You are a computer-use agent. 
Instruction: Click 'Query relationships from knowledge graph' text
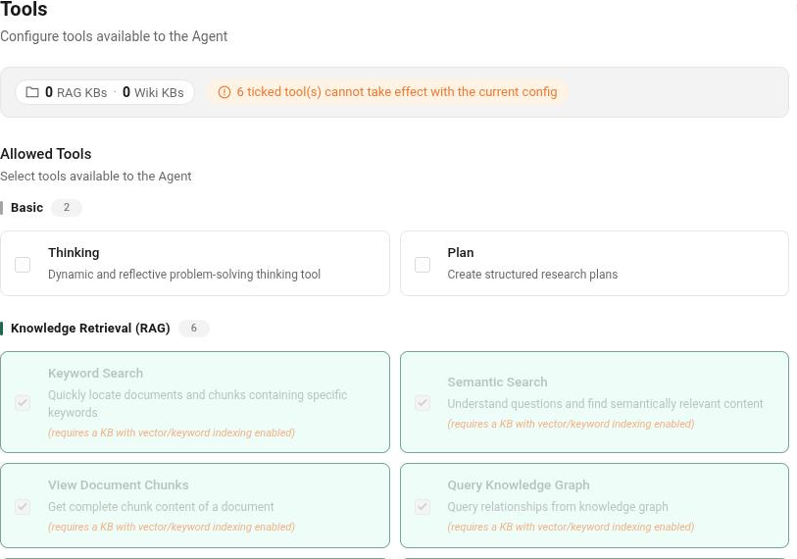tap(558, 507)
